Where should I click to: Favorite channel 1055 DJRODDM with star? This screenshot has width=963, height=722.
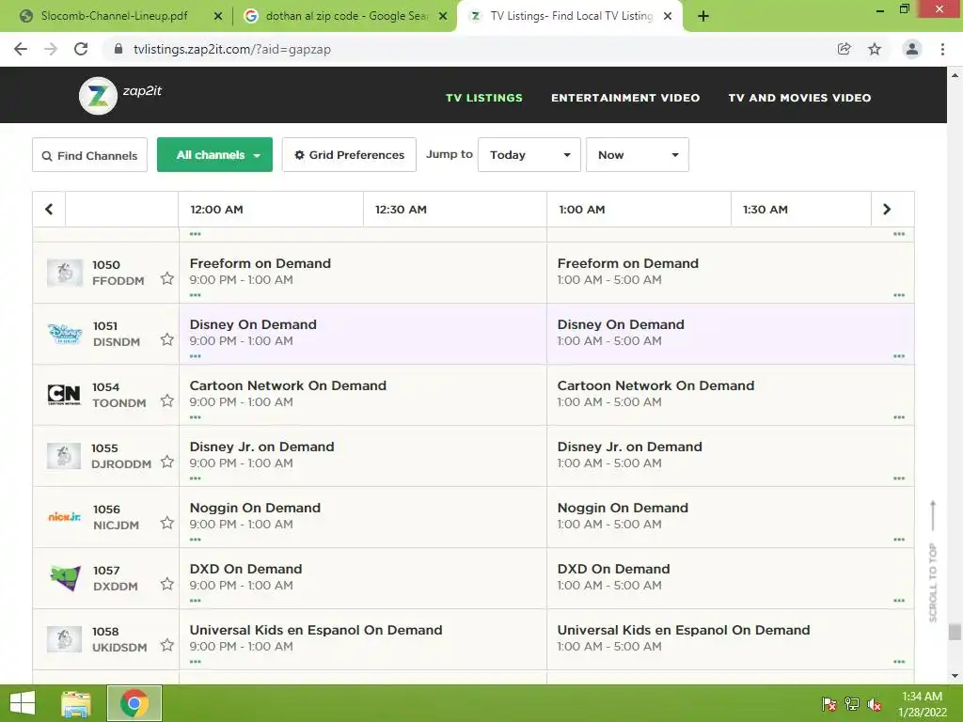click(167, 462)
